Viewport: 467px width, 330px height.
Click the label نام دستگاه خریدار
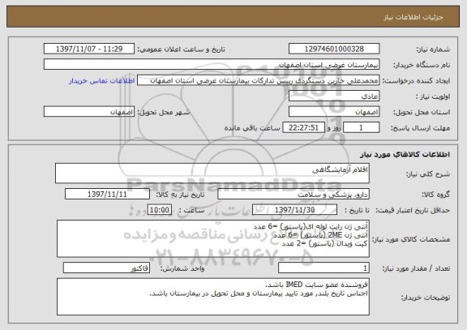(x=422, y=65)
